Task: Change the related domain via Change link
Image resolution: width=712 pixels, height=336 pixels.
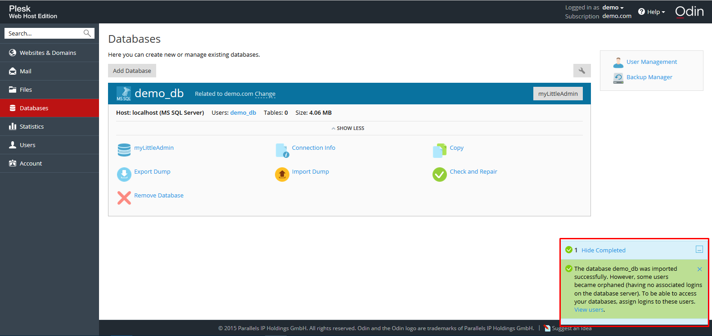Action: pos(265,94)
